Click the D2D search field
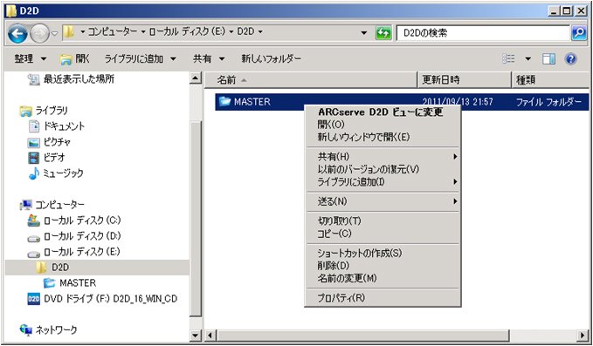Screen dimensions: 593x346 (x=483, y=33)
